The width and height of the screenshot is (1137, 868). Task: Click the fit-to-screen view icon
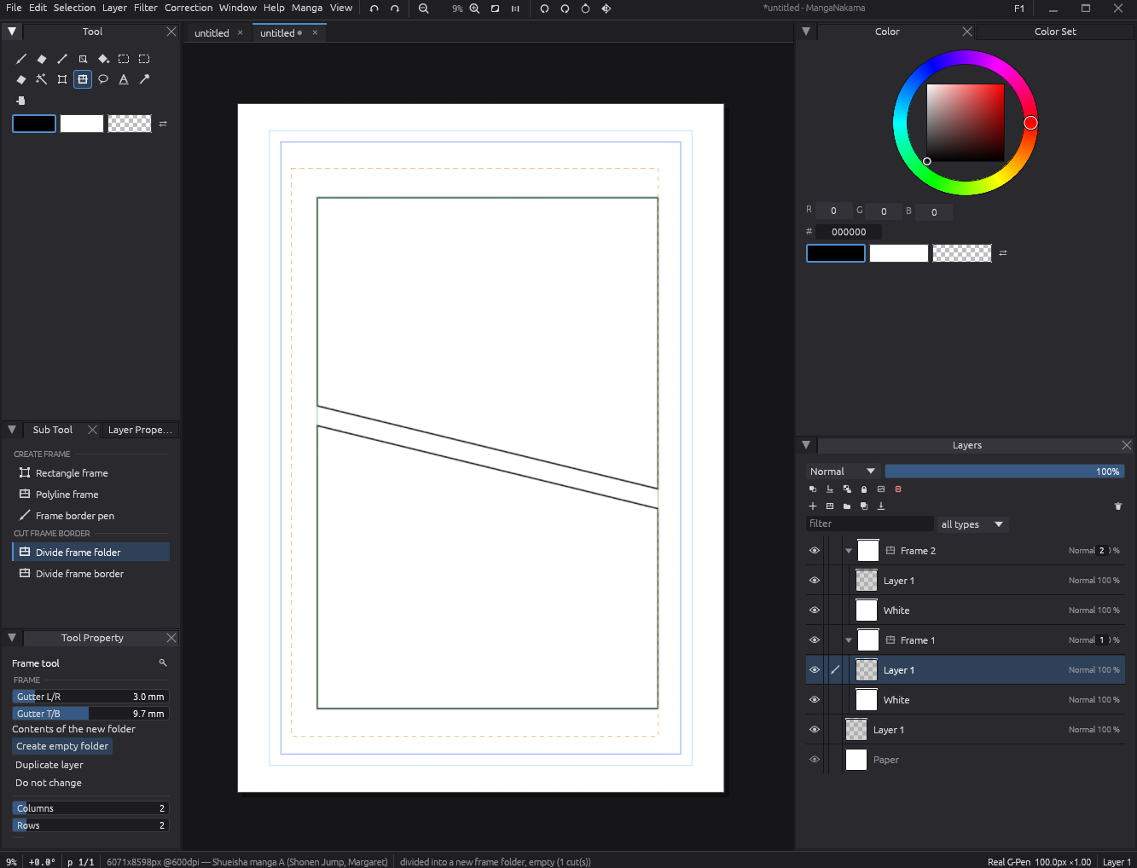[x=495, y=9]
